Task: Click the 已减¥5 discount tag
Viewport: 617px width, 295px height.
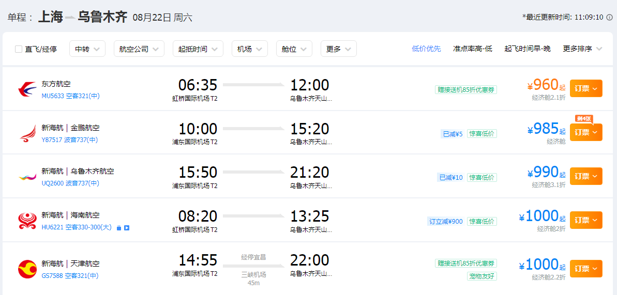Action: coord(453,134)
